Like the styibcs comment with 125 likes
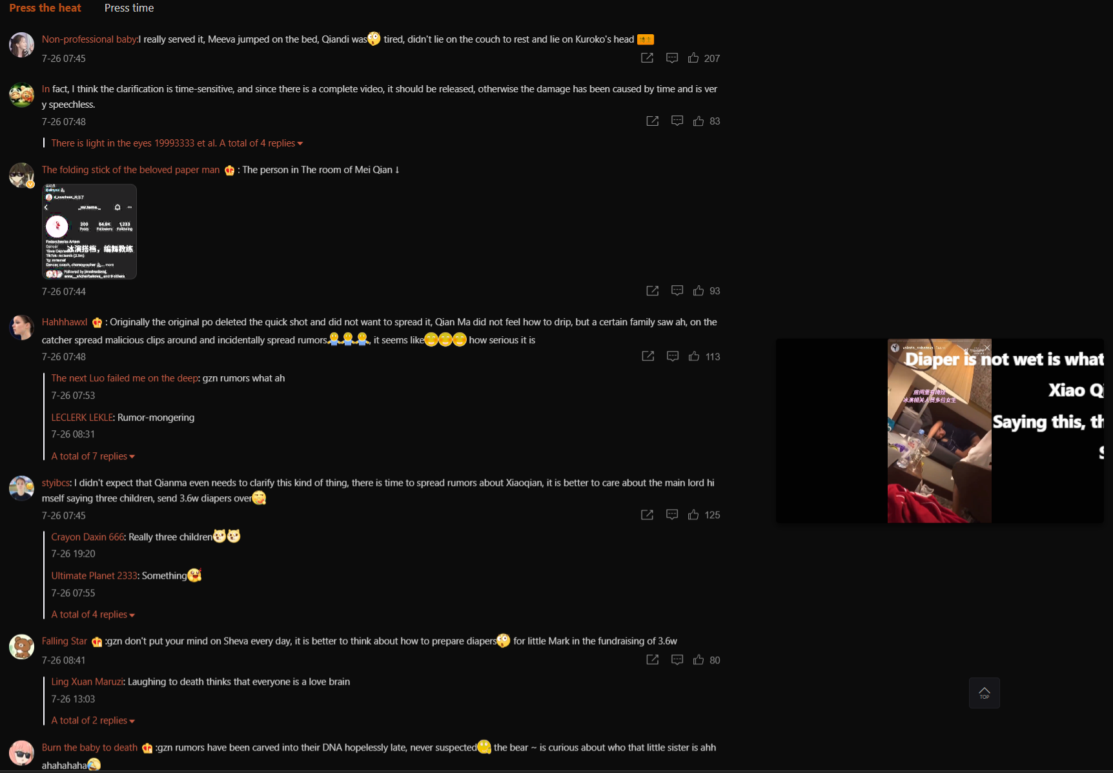The image size is (1113, 773). [x=693, y=514]
